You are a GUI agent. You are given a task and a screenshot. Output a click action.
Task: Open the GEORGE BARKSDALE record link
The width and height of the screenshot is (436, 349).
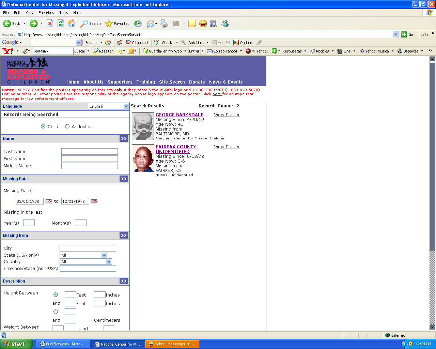(x=180, y=115)
